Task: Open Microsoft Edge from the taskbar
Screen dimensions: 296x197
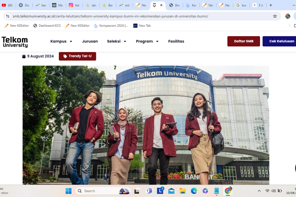Action: click(194, 191)
